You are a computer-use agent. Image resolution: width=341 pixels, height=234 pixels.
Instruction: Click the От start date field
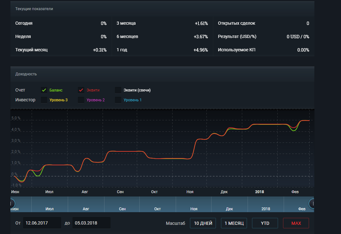[x=42, y=223]
